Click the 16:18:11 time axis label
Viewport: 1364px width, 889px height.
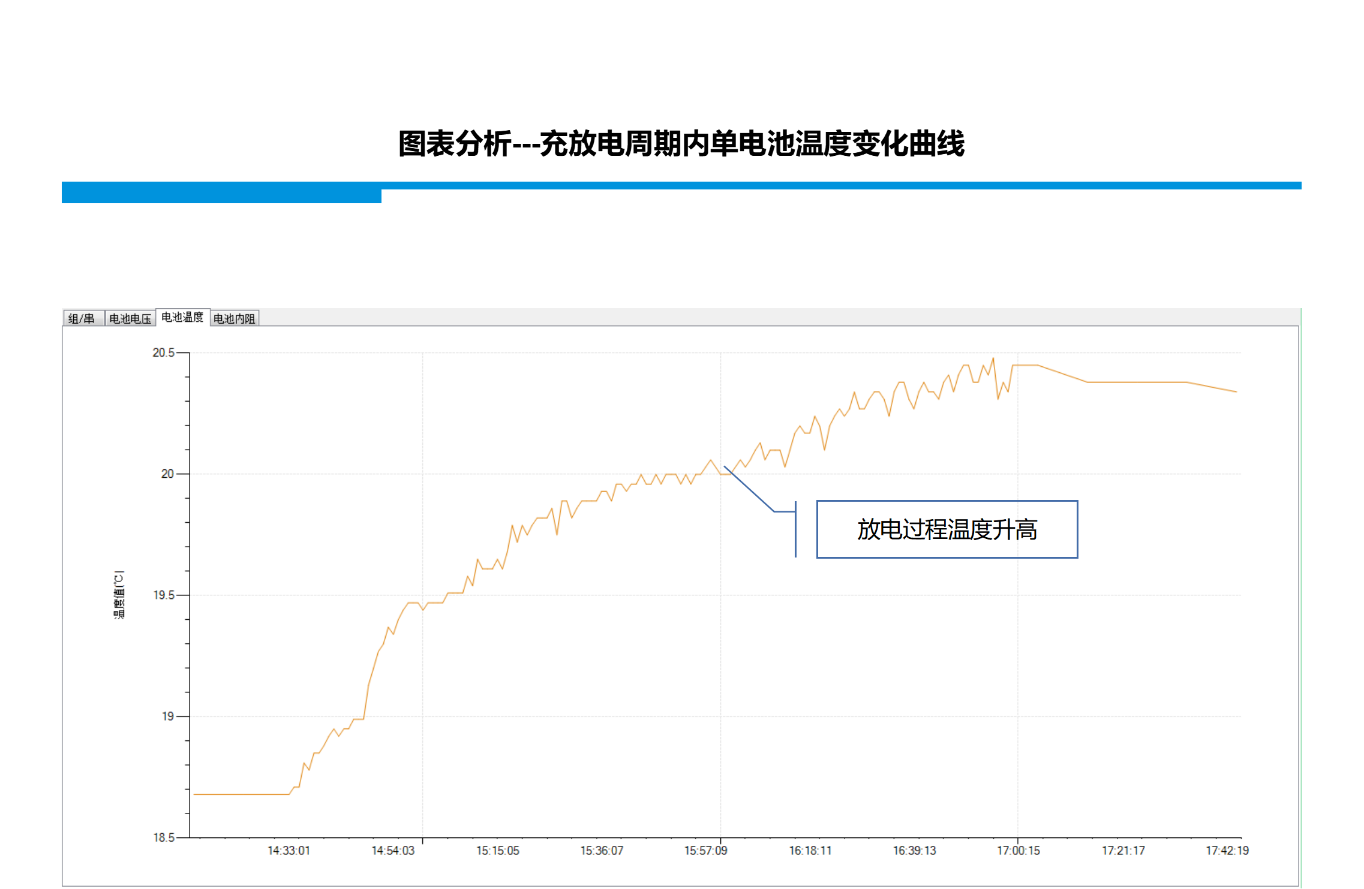(810, 850)
